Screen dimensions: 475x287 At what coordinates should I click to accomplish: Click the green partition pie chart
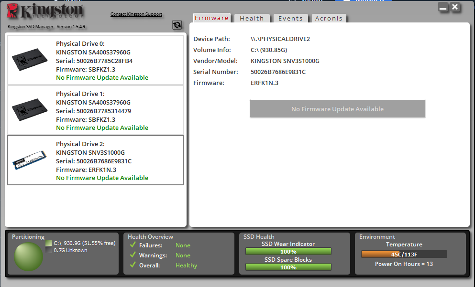29,256
